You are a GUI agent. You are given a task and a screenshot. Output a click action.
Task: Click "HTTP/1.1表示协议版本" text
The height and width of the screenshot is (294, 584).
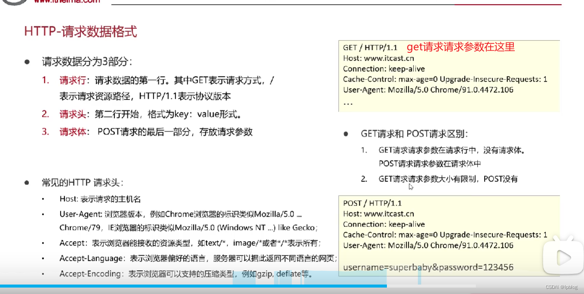185,96
